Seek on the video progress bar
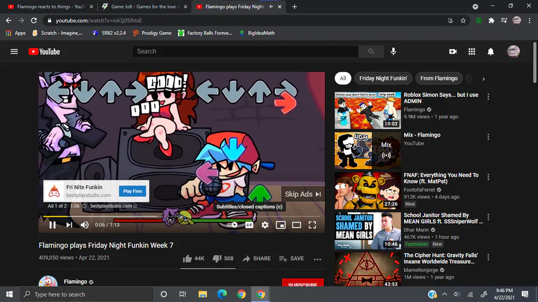This screenshot has width=538, height=302. click(x=182, y=217)
